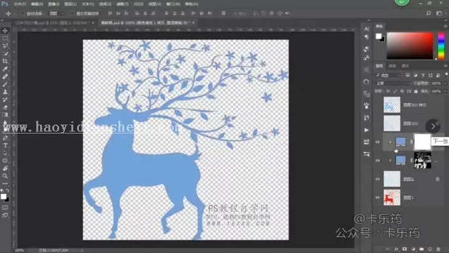Toggle lock all padlock icon

point(416,91)
